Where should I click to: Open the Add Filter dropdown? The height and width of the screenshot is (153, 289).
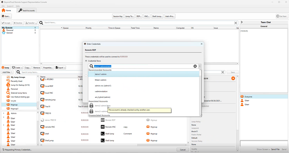tap(7, 72)
